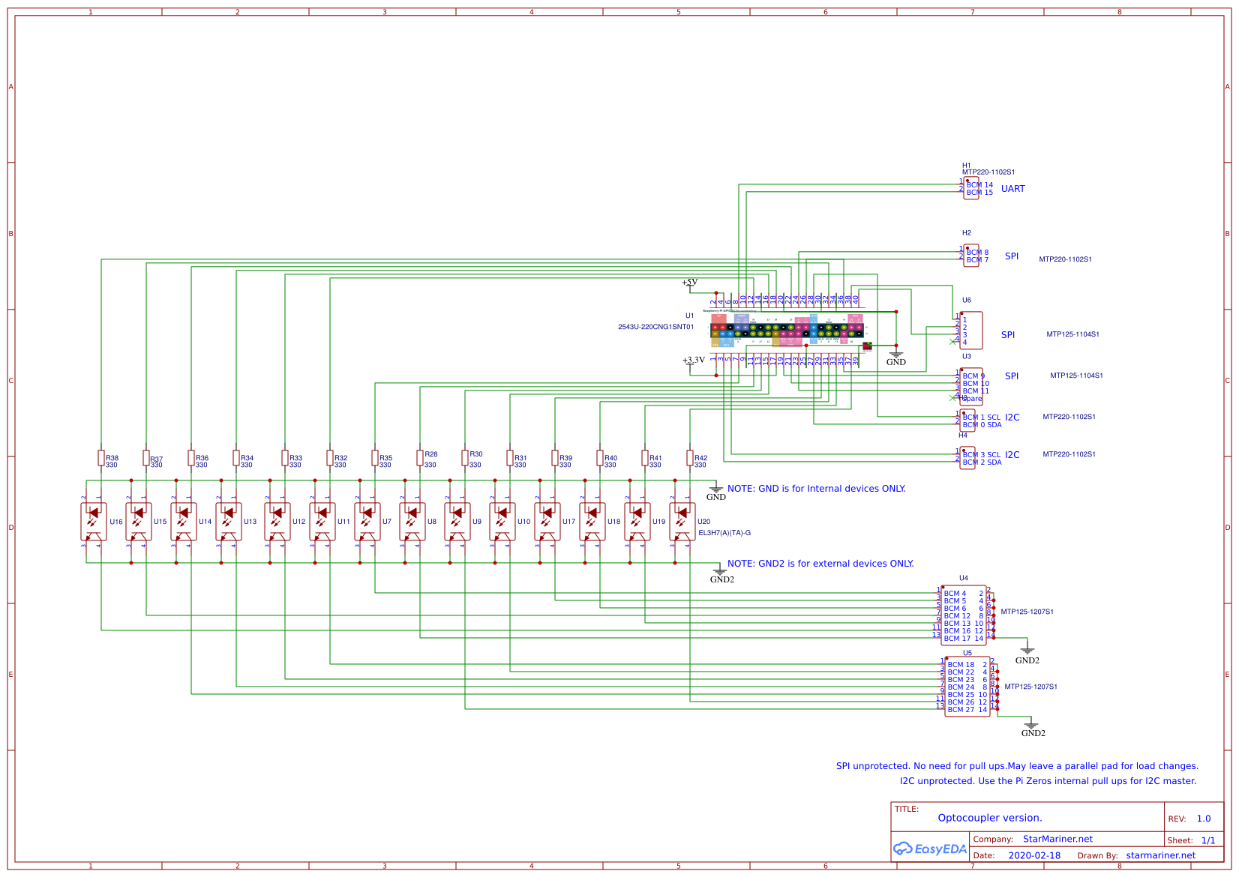Select UART header H1 symbol

point(971,189)
